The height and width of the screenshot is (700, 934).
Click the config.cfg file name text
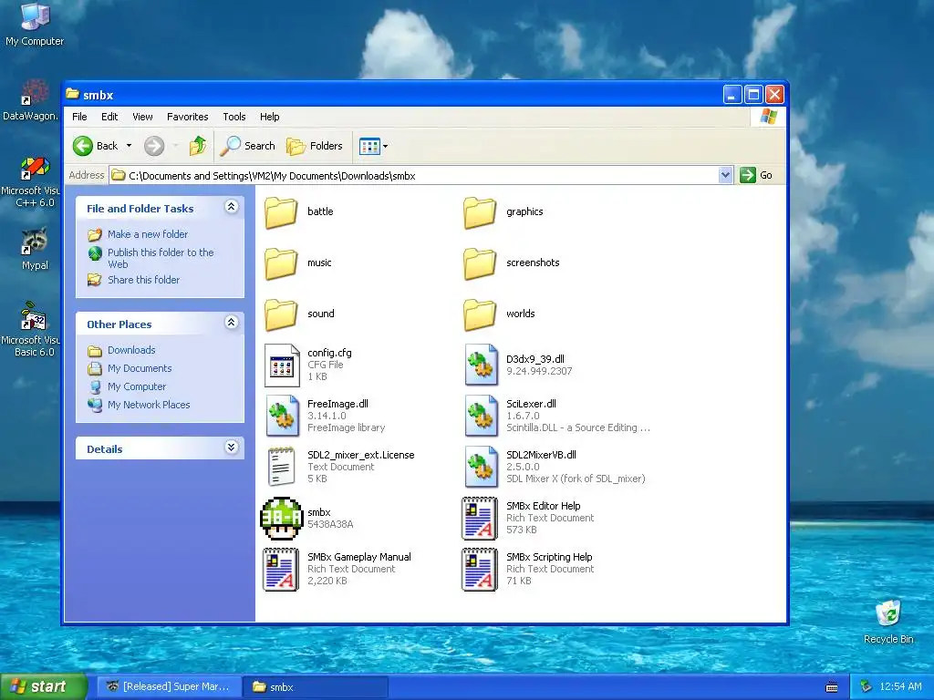(x=329, y=353)
